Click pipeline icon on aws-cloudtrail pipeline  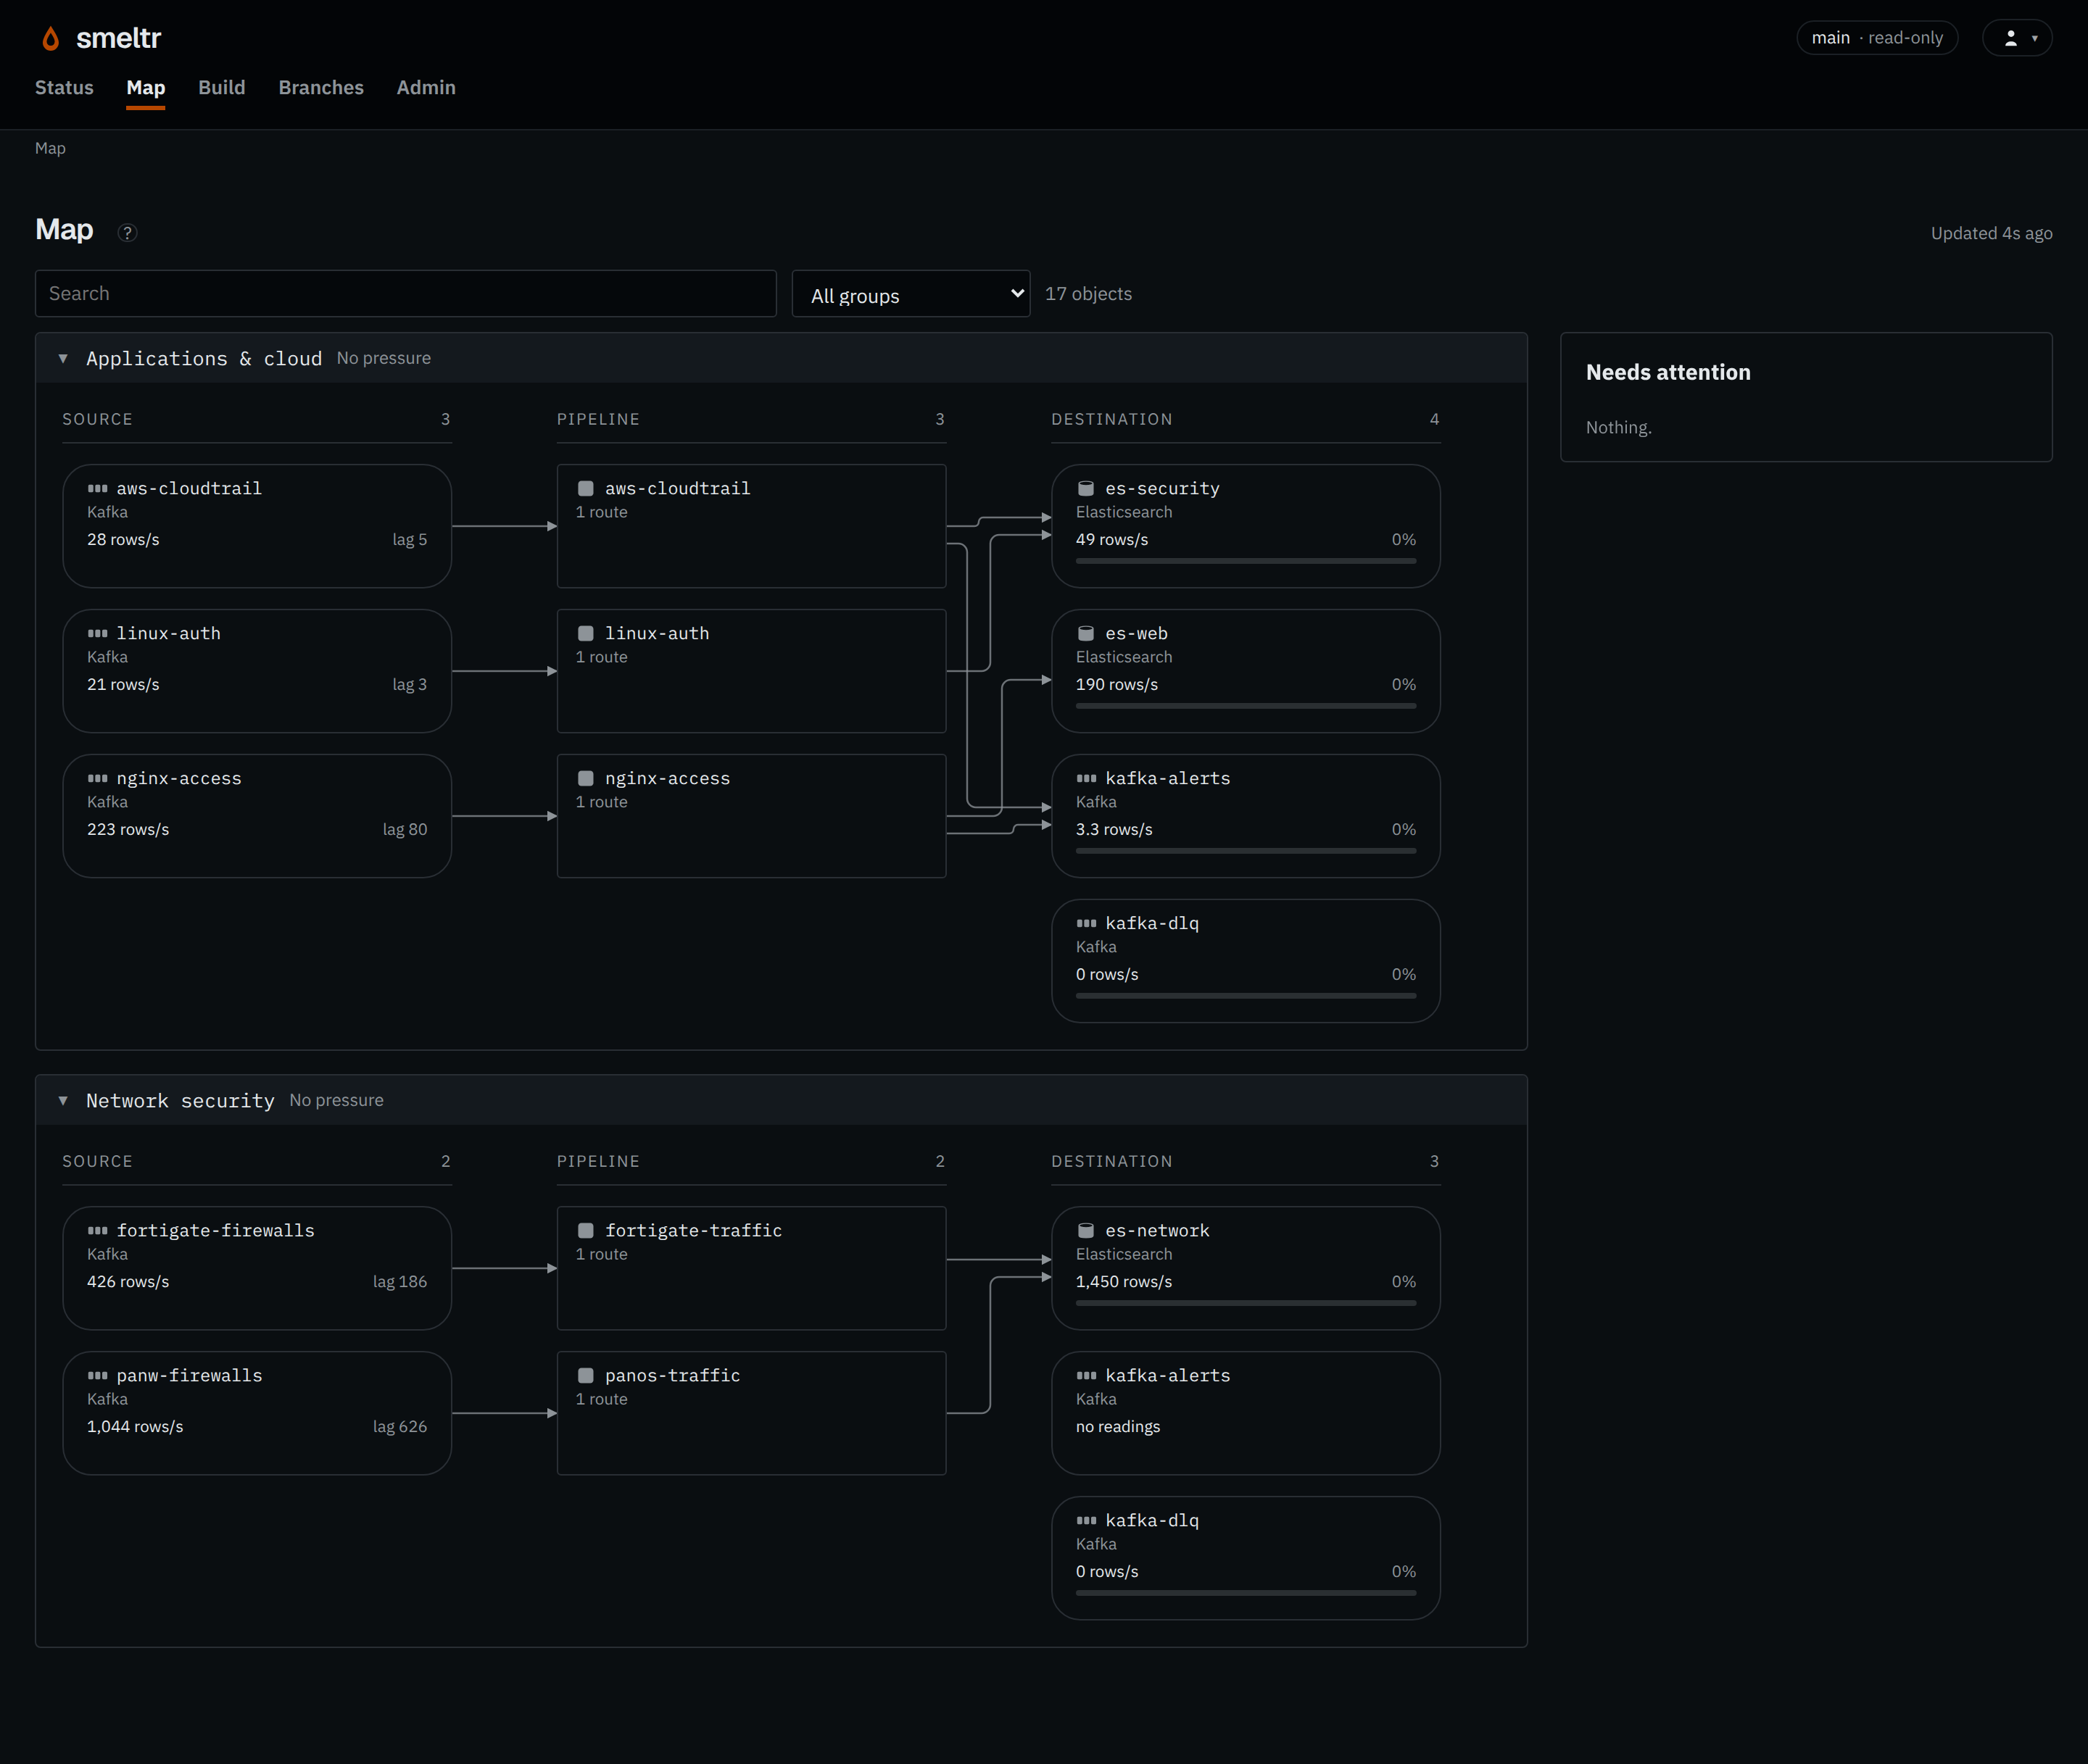click(x=587, y=488)
